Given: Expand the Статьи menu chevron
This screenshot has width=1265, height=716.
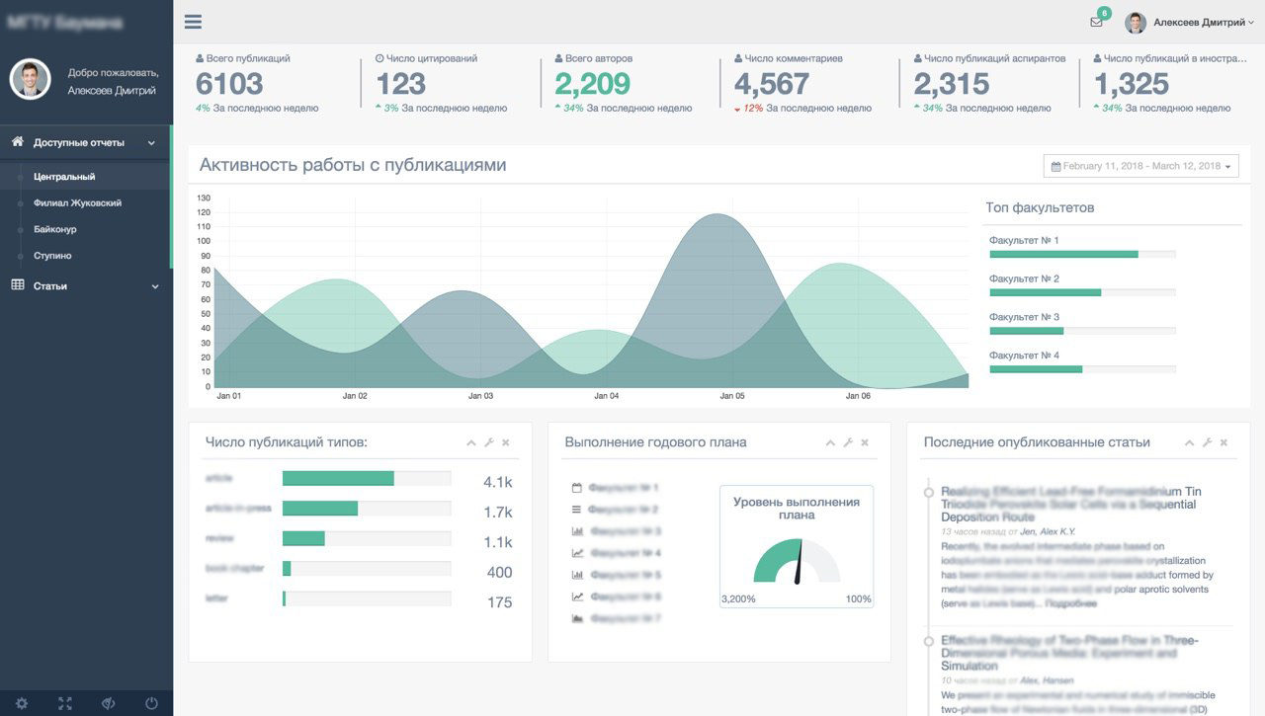Looking at the screenshot, I should coord(154,286).
